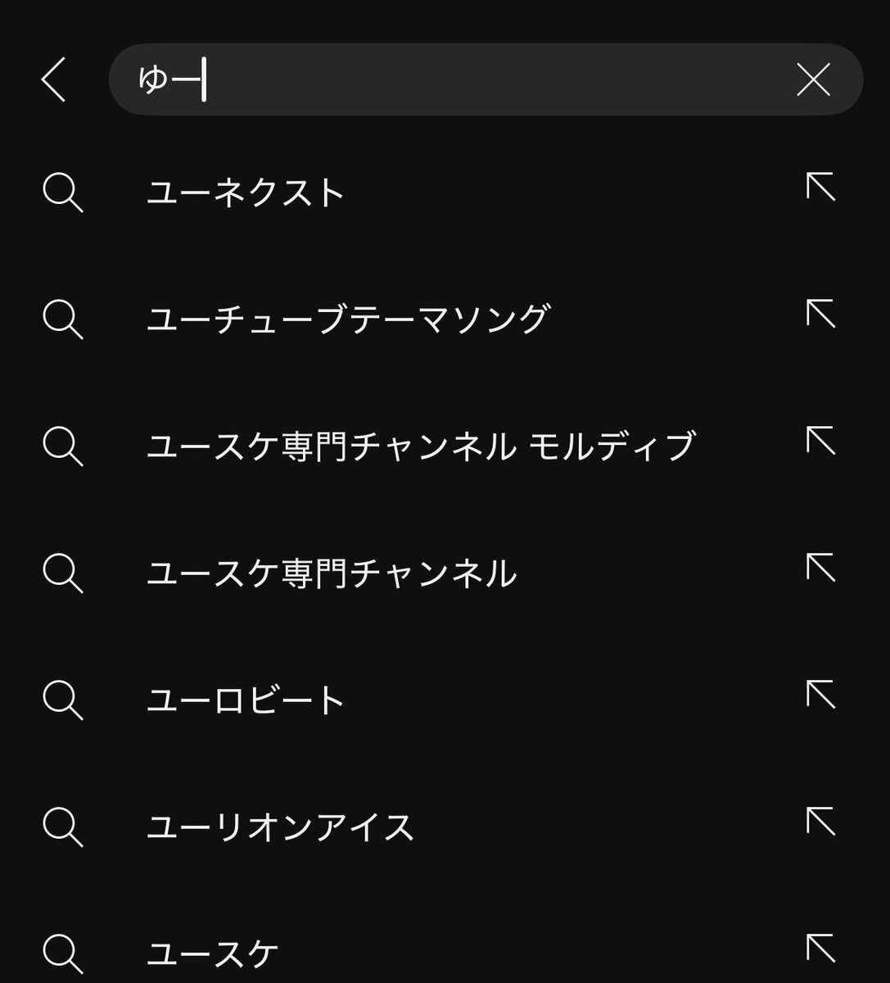Insert ユーリオンアイス via its arrow icon

pos(820,821)
